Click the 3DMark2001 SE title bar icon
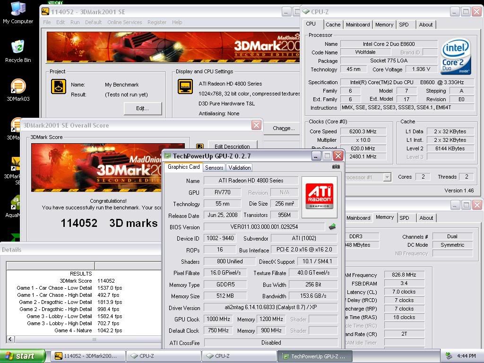This screenshot has width=484, height=363. click(x=45, y=12)
